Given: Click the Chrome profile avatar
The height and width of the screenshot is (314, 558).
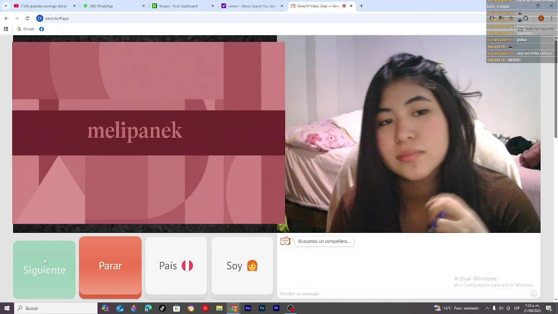Looking at the screenshot, I should (x=541, y=18).
